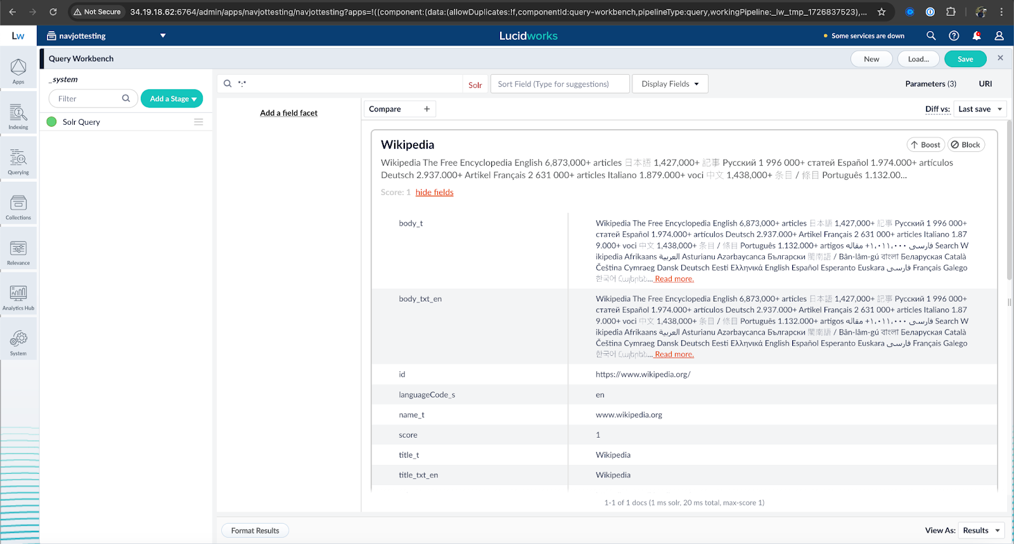Click the Wikipedia result title

coord(408,145)
